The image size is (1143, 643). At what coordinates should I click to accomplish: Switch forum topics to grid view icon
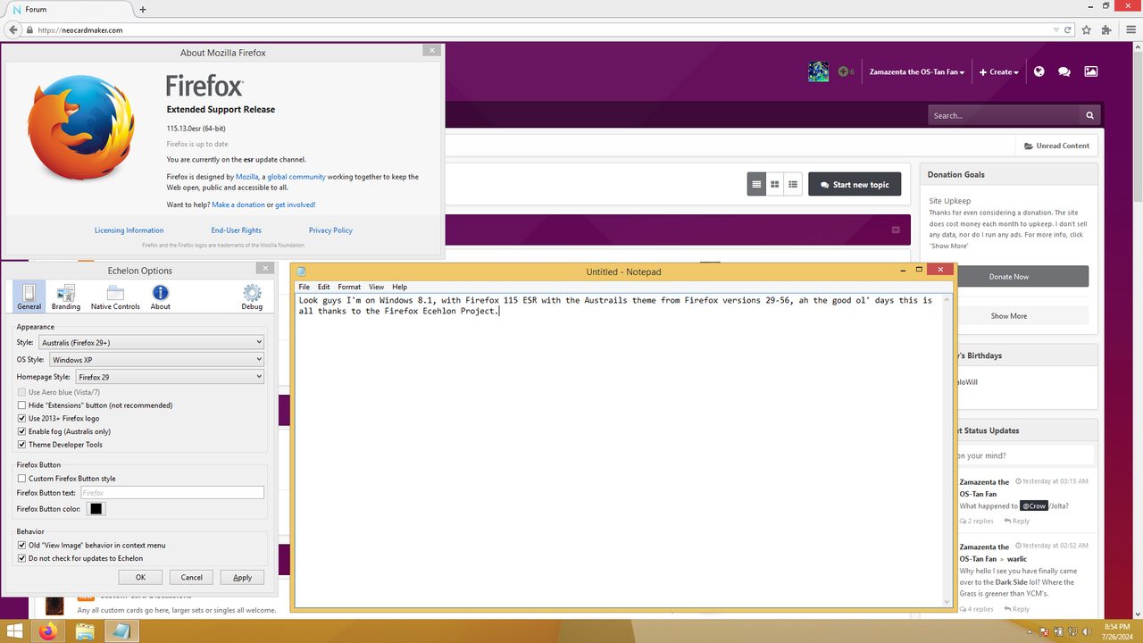[x=774, y=183]
